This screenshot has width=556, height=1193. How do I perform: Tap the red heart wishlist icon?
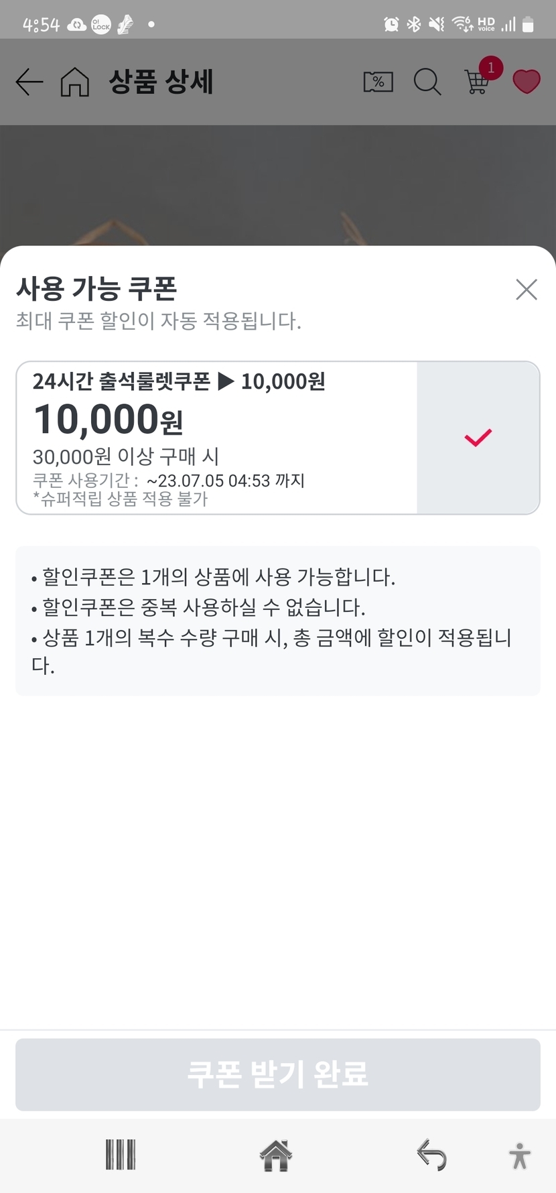tap(526, 82)
